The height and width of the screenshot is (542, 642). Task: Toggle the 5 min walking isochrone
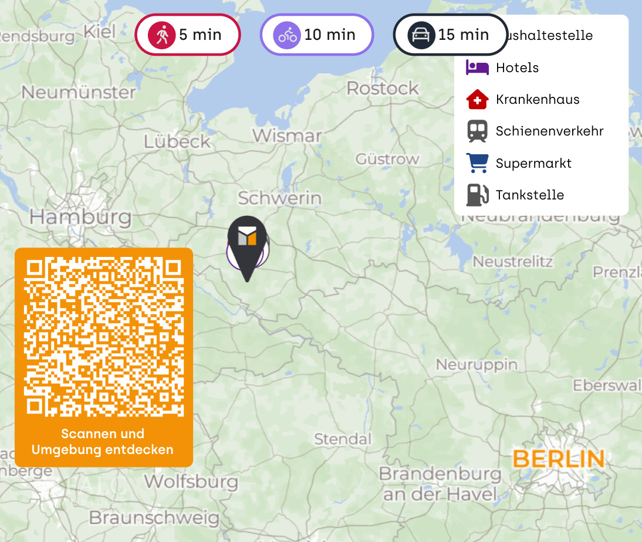[x=188, y=35]
